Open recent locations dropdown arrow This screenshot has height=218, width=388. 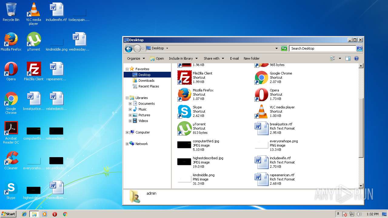143,48
